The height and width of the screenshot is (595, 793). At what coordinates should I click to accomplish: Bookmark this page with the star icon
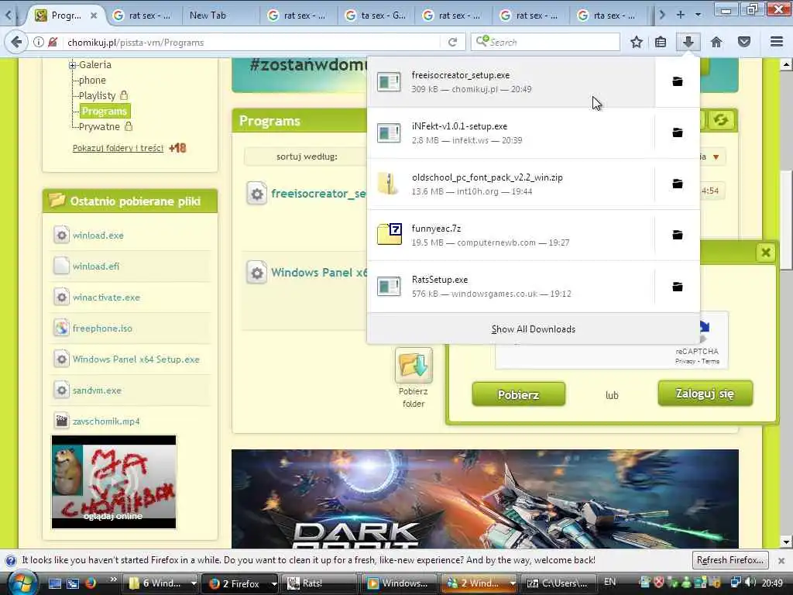pyautogui.click(x=637, y=43)
